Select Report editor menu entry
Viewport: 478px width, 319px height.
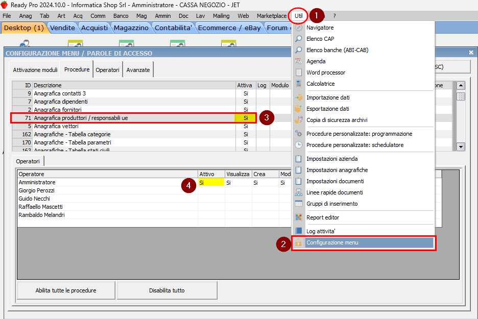click(364, 217)
